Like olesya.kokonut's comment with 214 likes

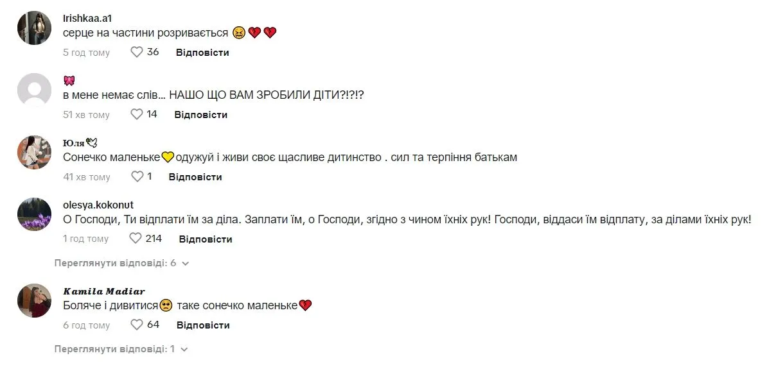[136, 239]
